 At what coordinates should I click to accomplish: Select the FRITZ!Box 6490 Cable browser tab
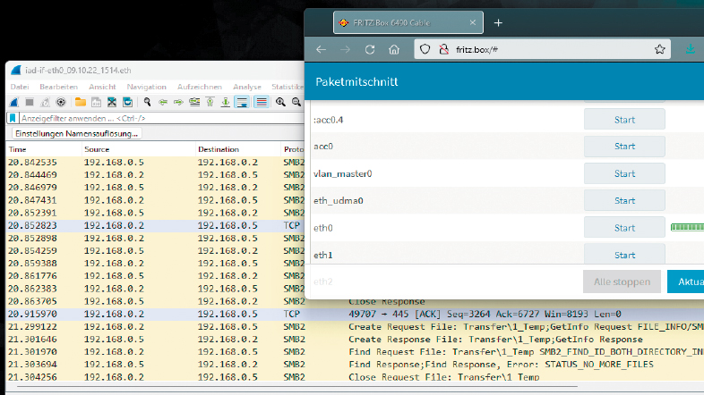(x=408, y=22)
